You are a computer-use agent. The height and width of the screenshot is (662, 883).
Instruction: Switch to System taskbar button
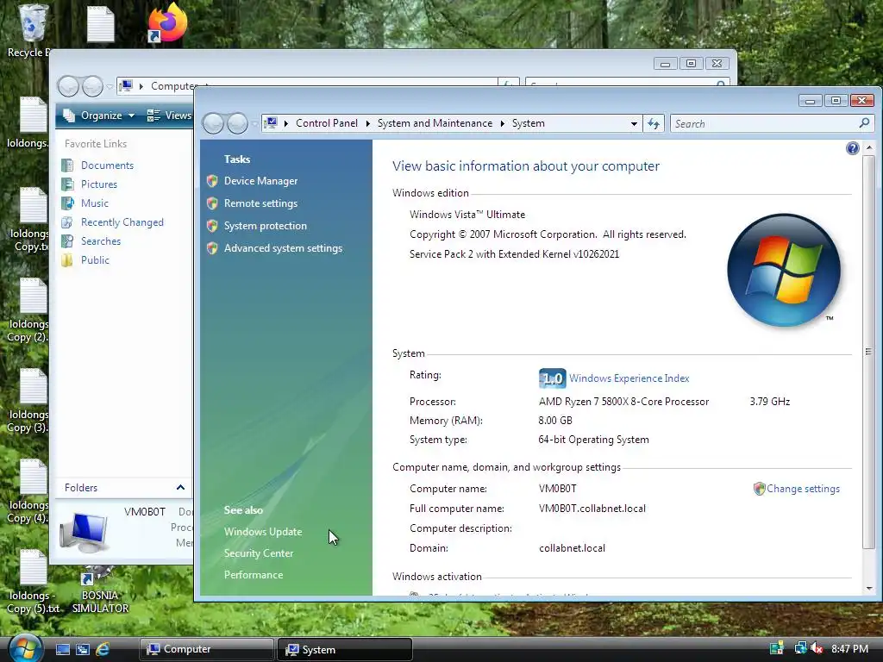[345, 650]
